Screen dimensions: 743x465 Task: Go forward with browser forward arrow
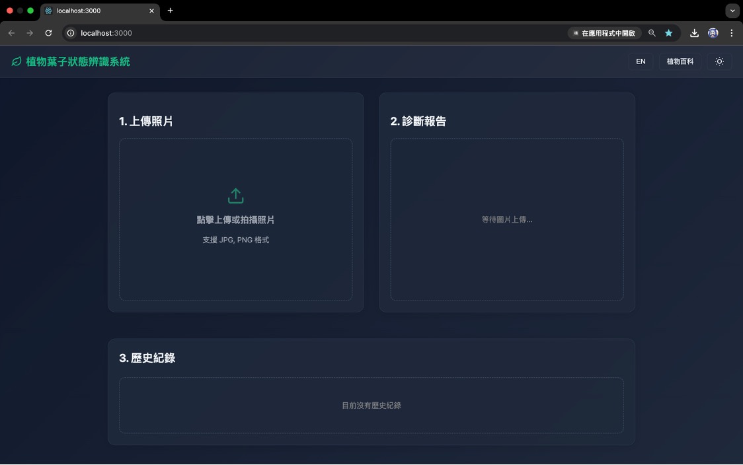coord(30,33)
